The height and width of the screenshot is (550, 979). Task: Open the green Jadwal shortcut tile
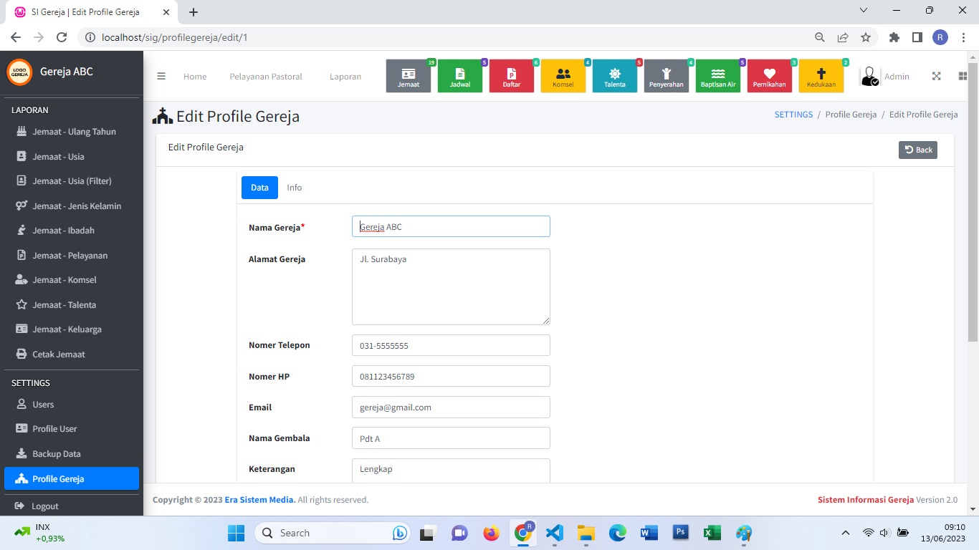click(460, 76)
